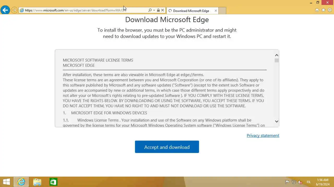Open the address bar autocomplete dropdown arrow
The width and height of the screenshot is (334, 187).
[x=154, y=10]
